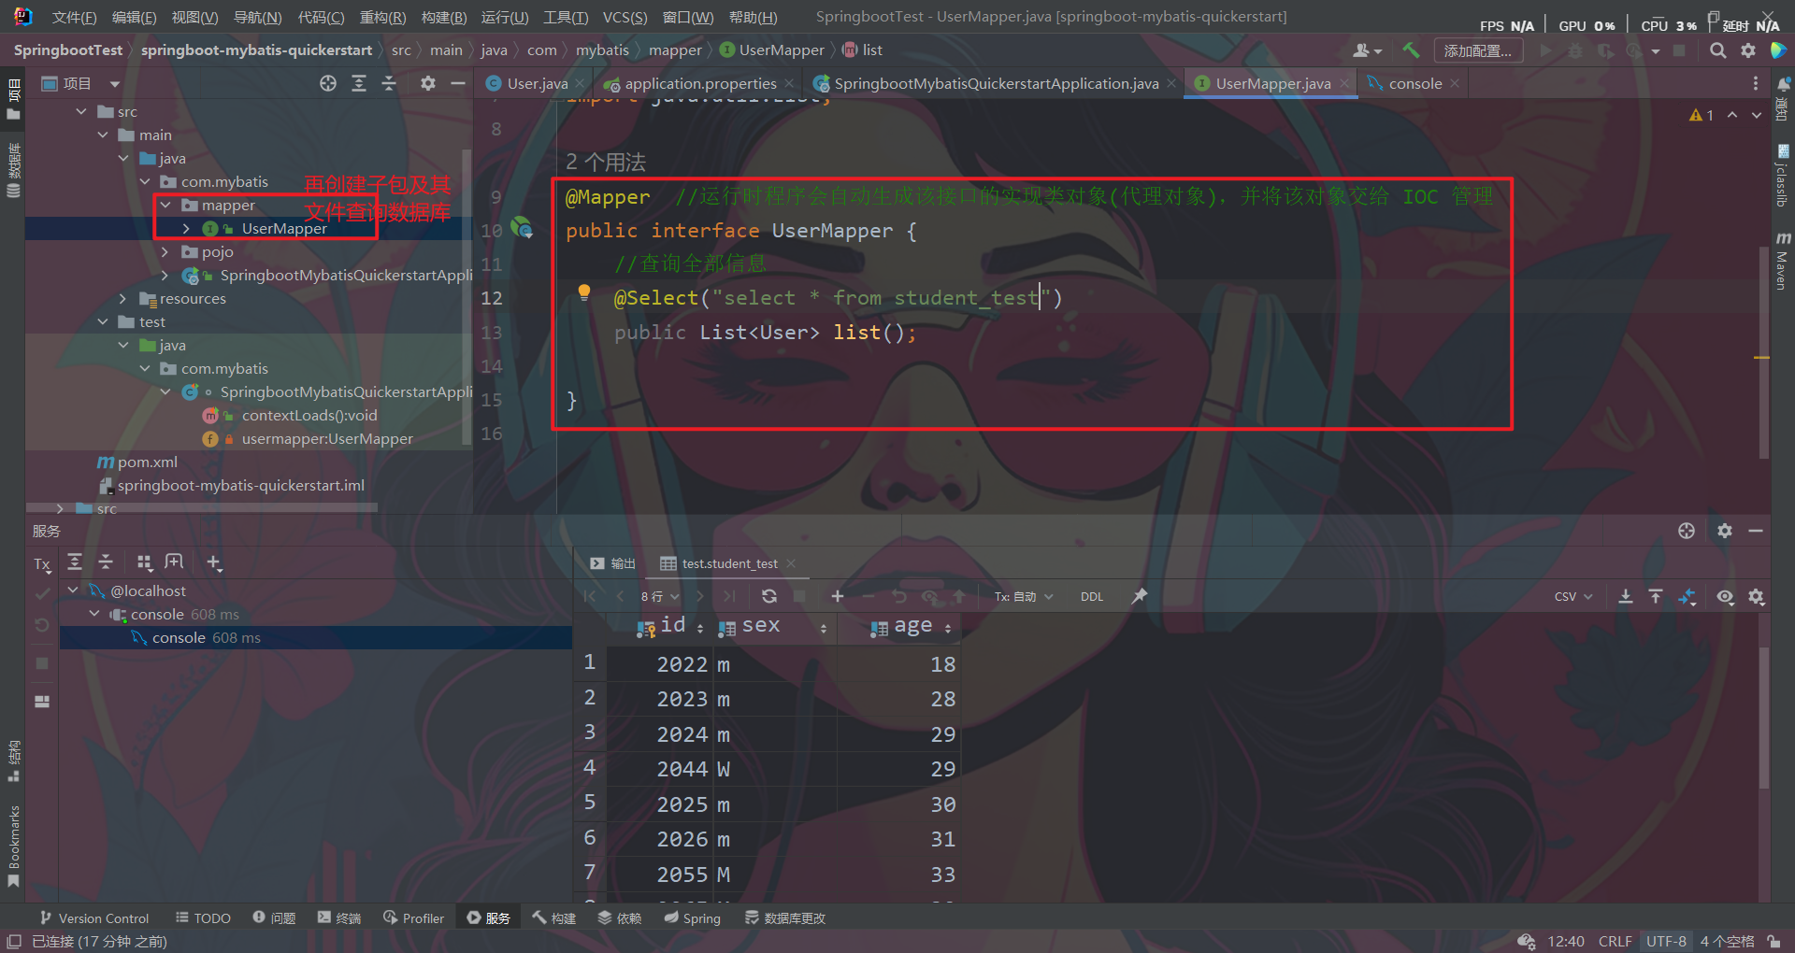Switch to the 输出 output tab
The image size is (1795, 953).
613,563
